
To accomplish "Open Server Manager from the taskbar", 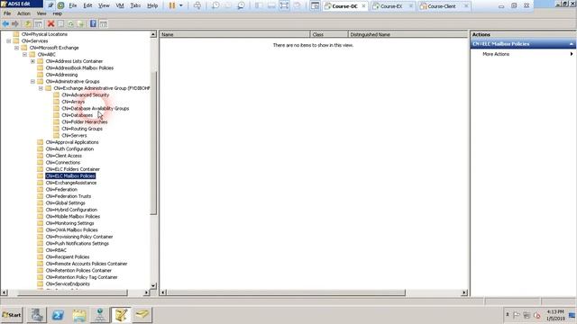I will [x=36, y=315].
